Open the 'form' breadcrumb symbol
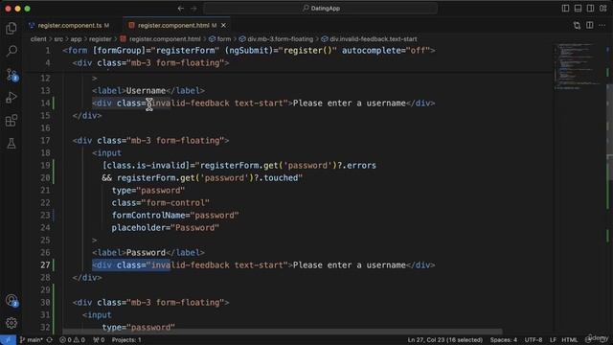Image resolution: width=613 pixels, height=345 pixels. click(219, 39)
